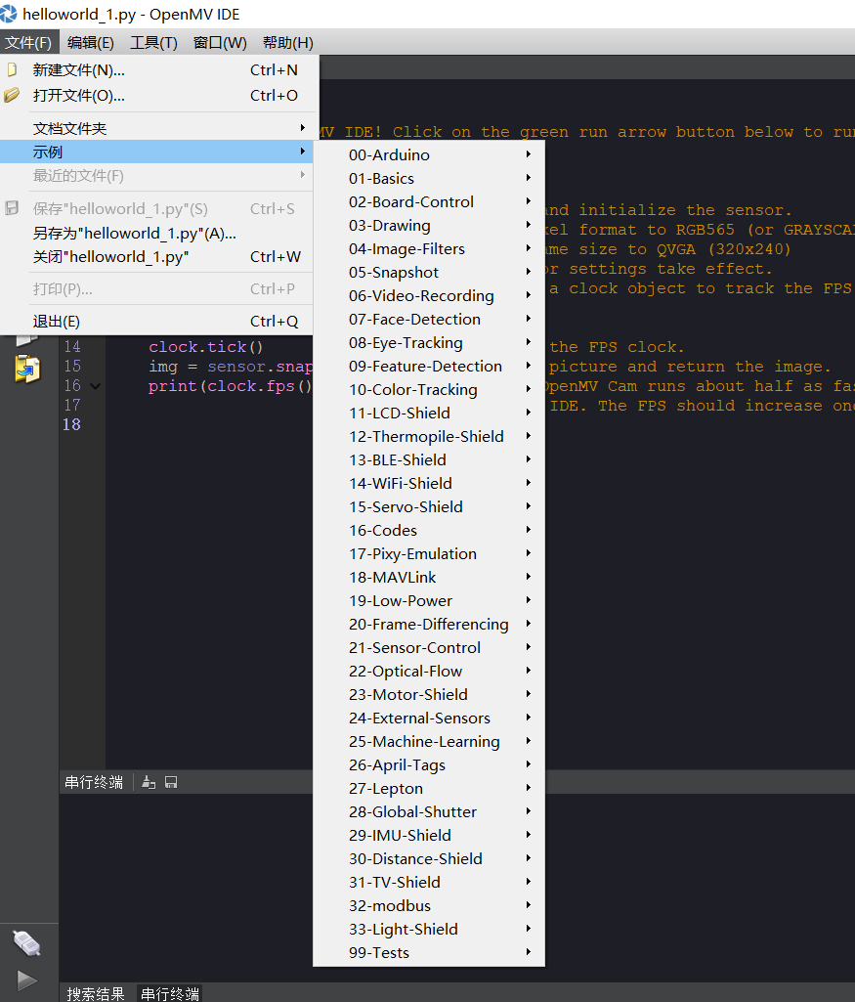Image resolution: width=855 pixels, height=1002 pixels.
Task: Open 31-TV-Shield examples
Action: click(x=429, y=883)
